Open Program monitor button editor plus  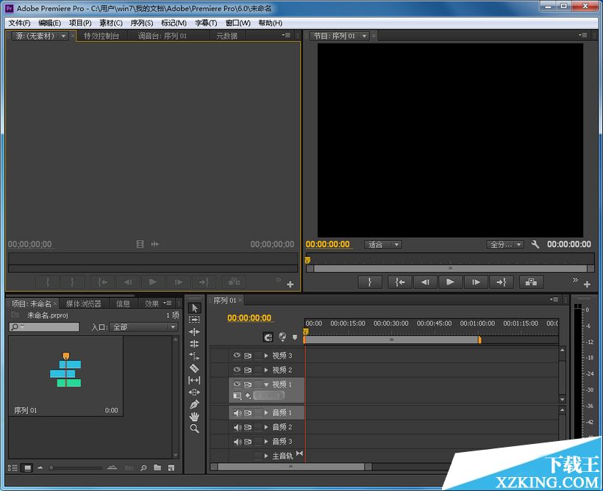(x=587, y=284)
